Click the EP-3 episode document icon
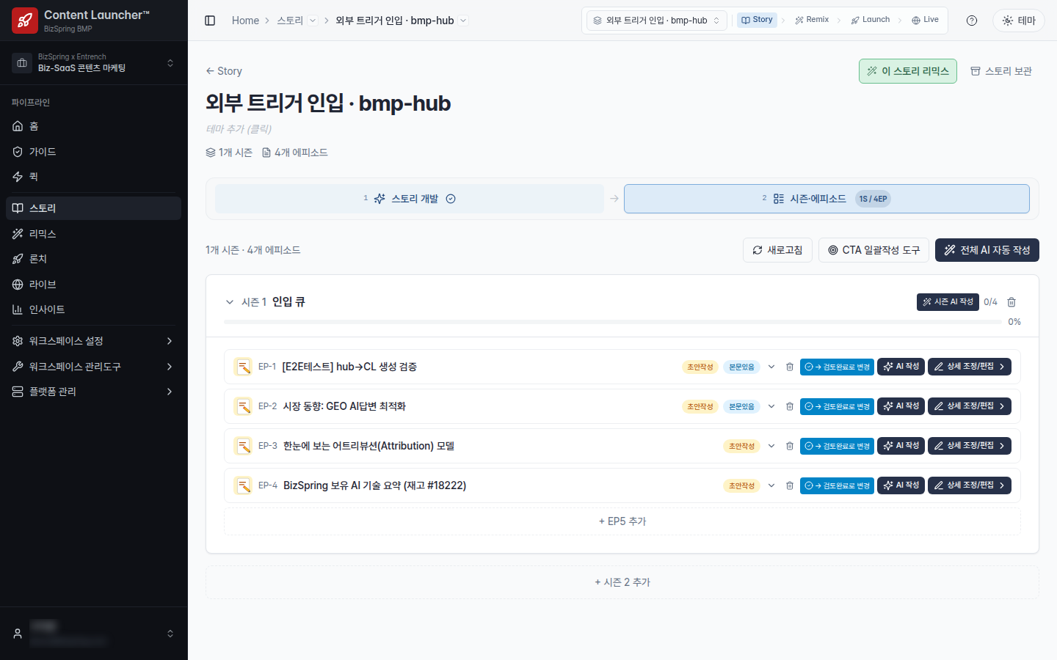The image size is (1057, 660). click(x=243, y=446)
